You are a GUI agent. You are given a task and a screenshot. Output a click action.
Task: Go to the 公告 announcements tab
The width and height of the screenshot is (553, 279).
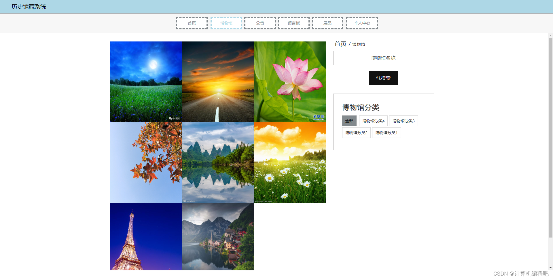(260, 23)
